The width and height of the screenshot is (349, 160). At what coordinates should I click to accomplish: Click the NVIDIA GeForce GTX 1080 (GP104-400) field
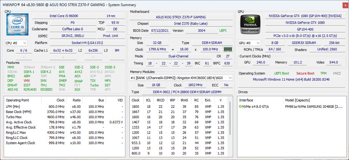305,16
